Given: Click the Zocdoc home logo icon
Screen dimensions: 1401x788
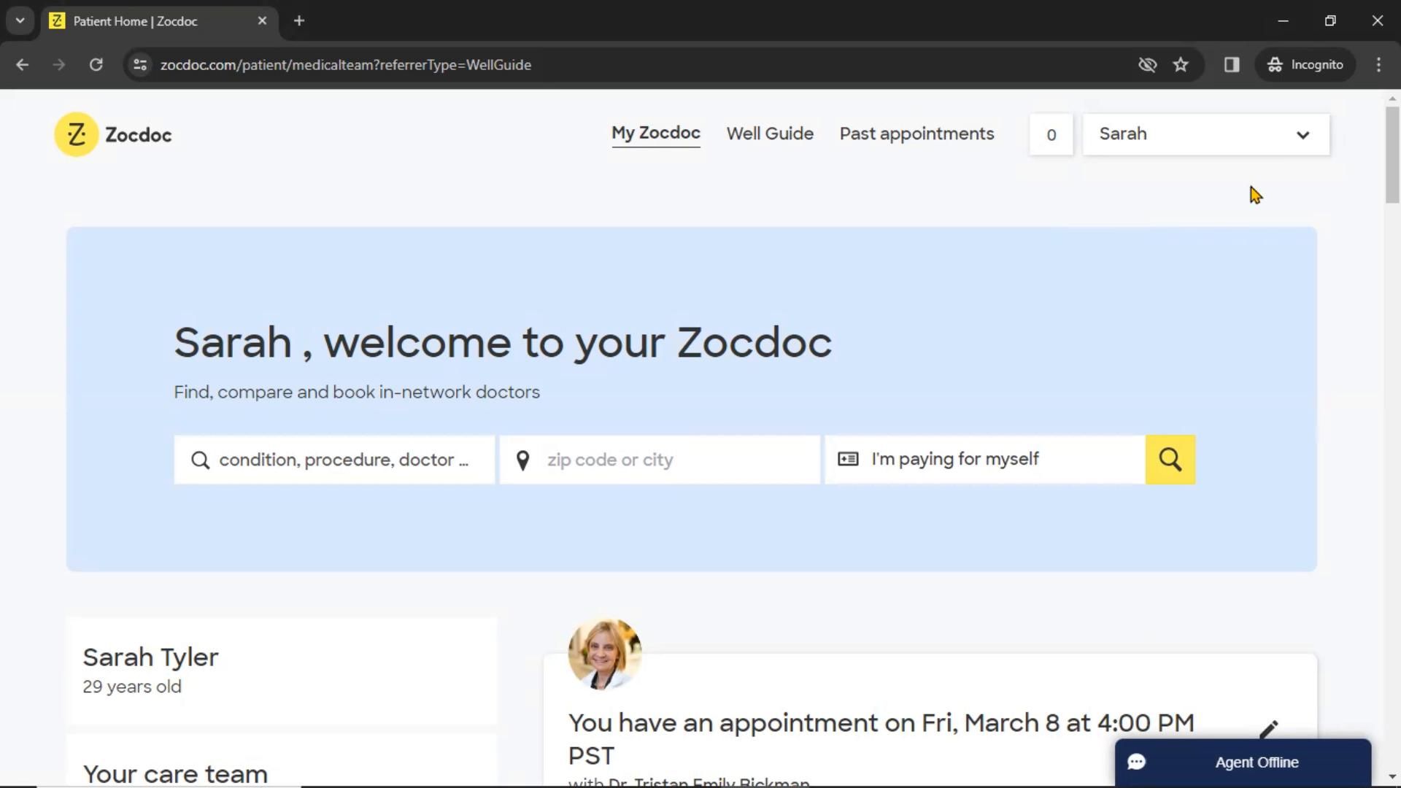Looking at the screenshot, I should (x=75, y=135).
